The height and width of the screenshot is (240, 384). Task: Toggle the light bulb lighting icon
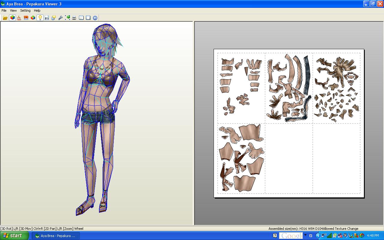[x=40, y=18]
